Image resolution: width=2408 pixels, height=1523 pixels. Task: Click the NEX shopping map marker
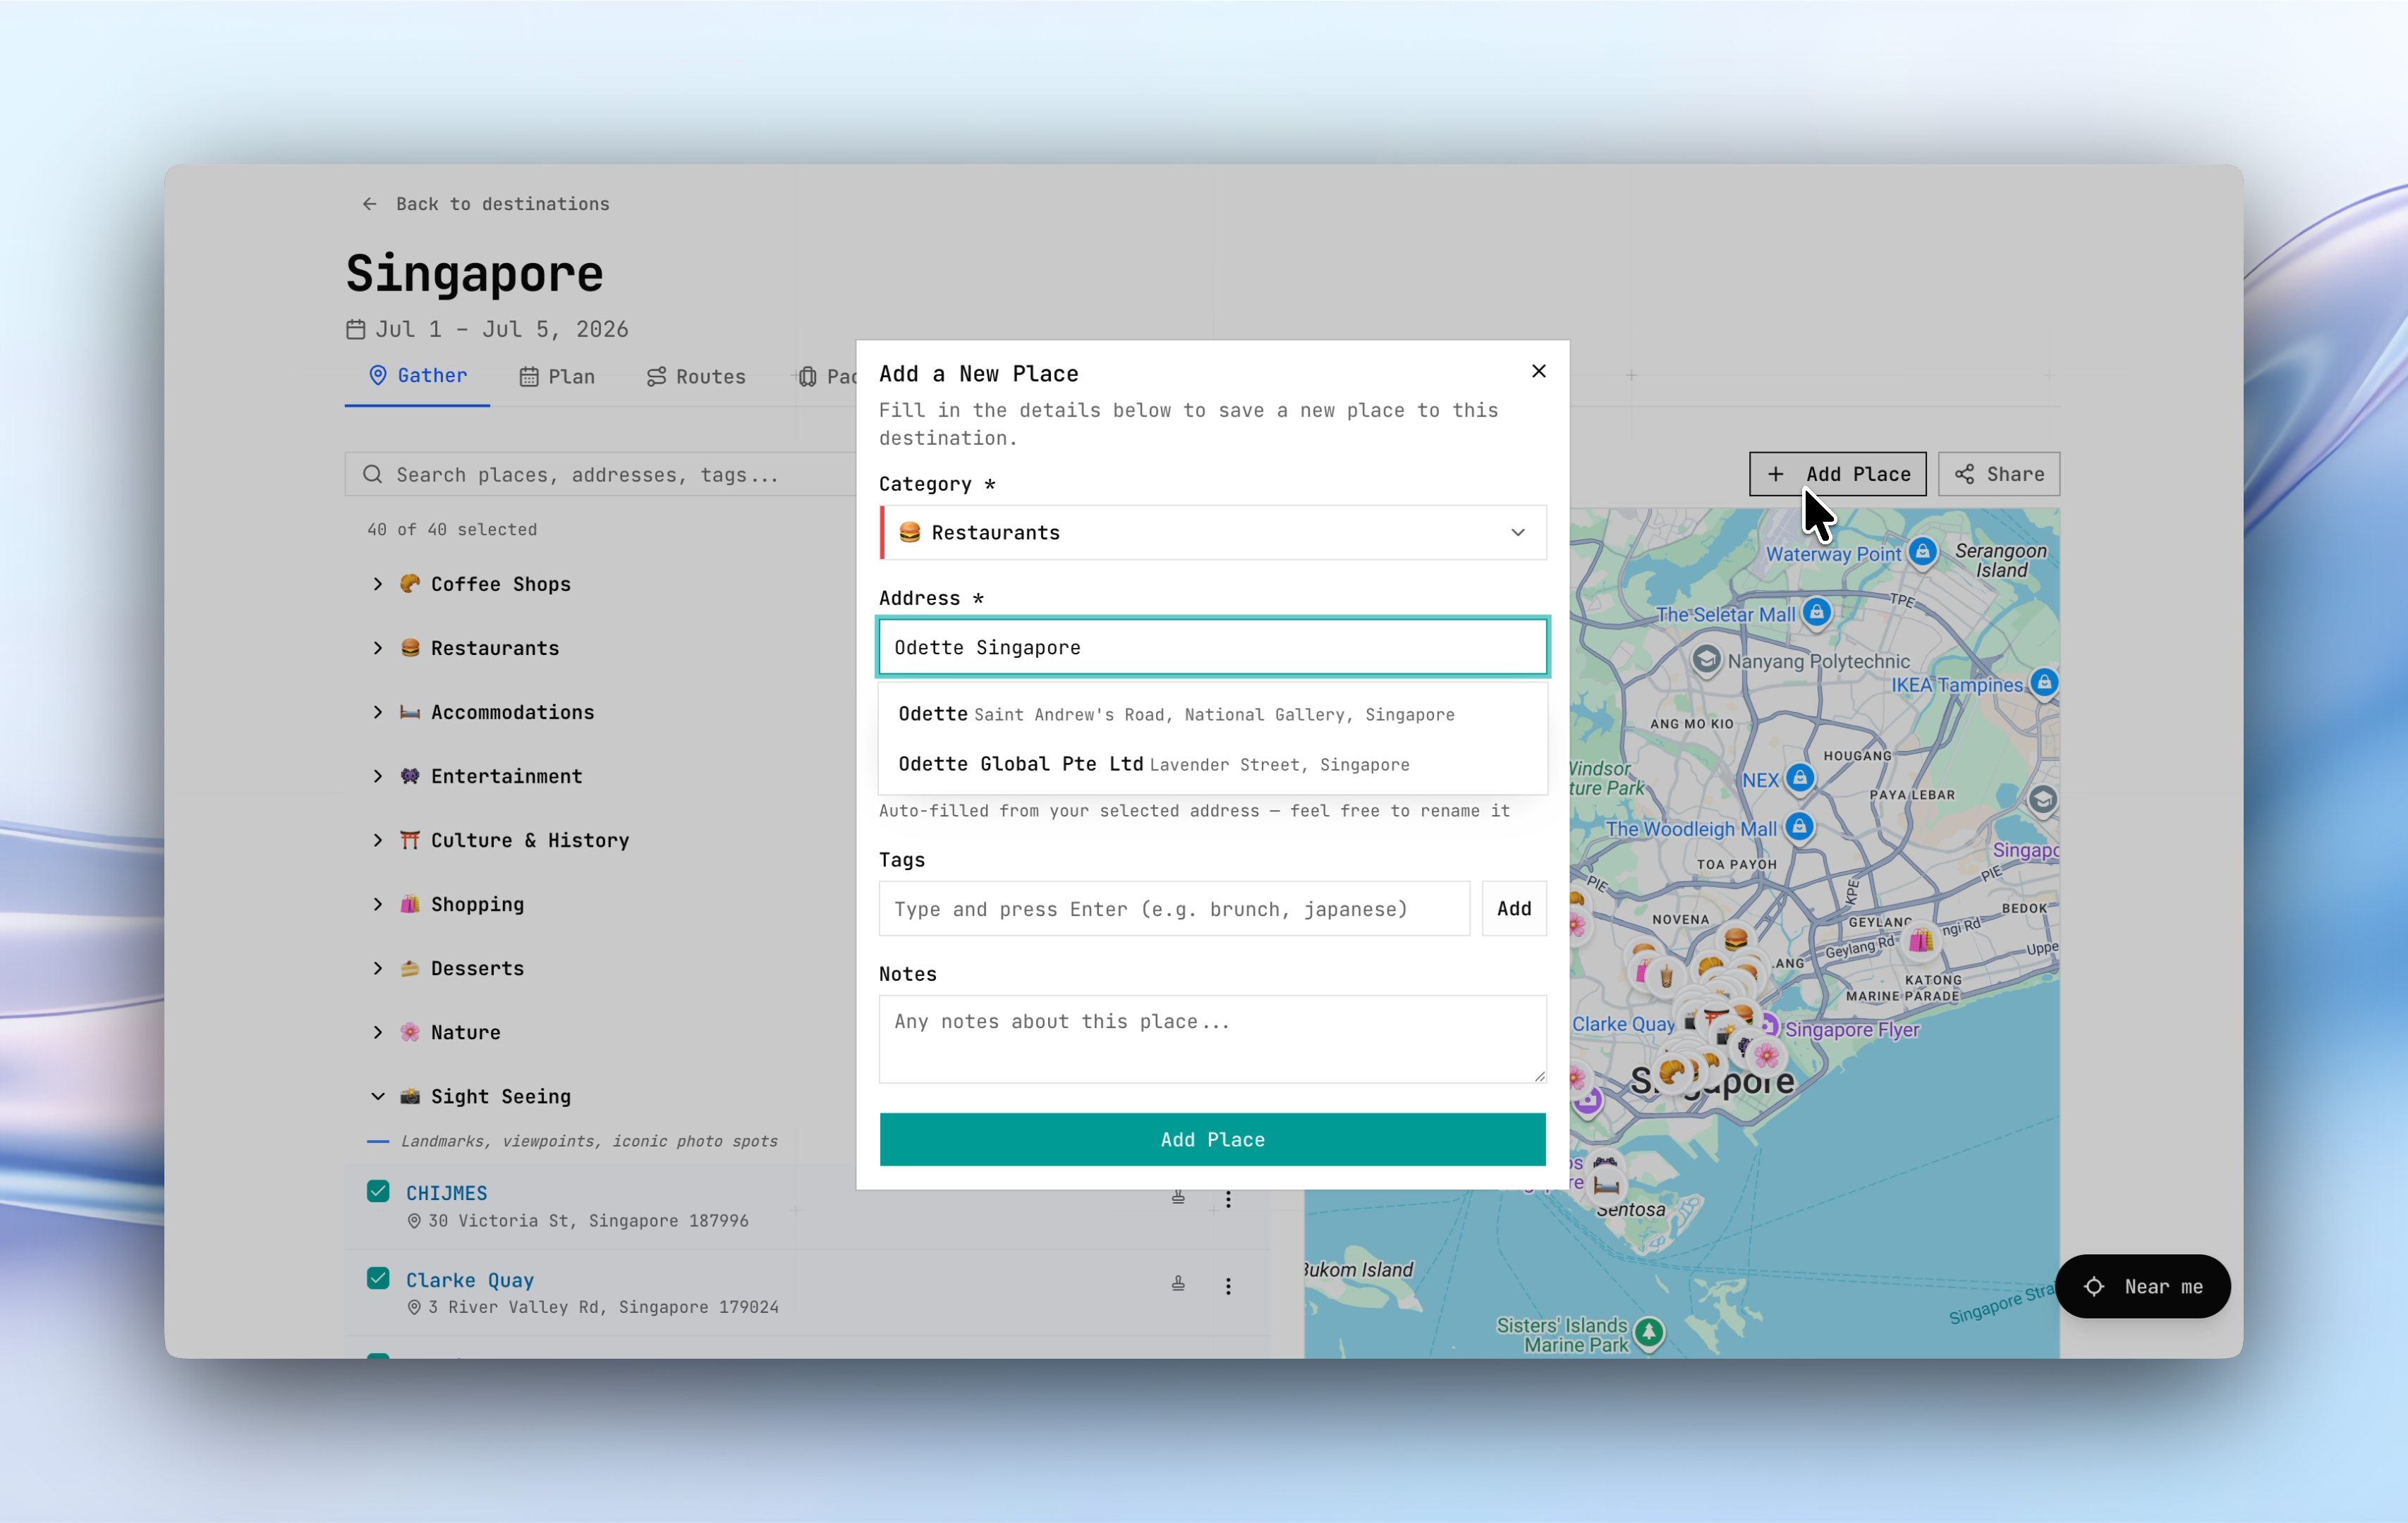click(1799, 778)
